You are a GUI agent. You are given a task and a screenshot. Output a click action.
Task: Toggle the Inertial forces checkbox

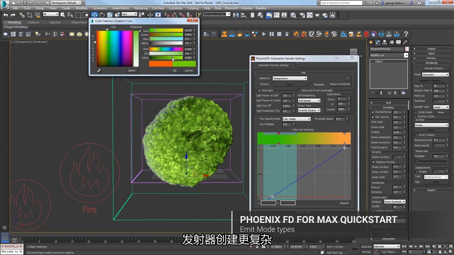coord(373,112)
